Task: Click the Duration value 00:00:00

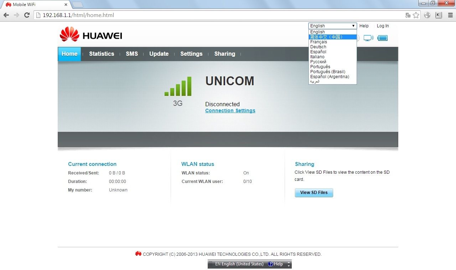Action: [118, 182]
